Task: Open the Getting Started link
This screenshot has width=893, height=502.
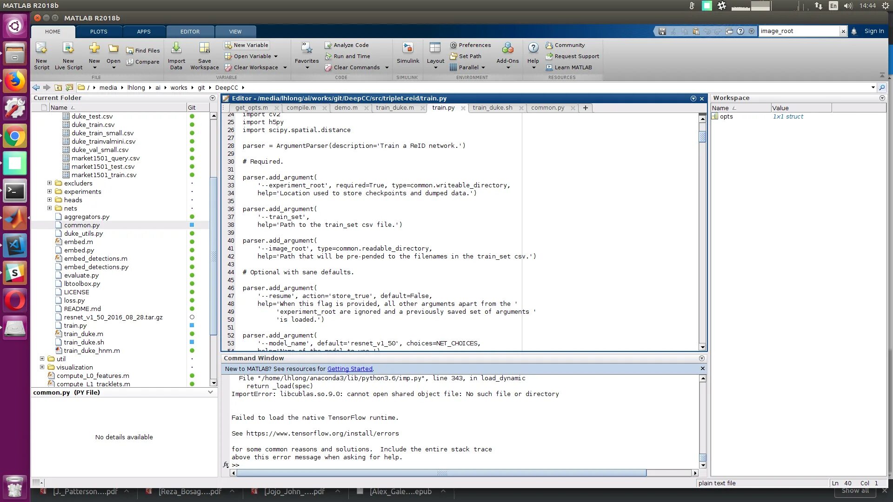Action: coord(350,369)
